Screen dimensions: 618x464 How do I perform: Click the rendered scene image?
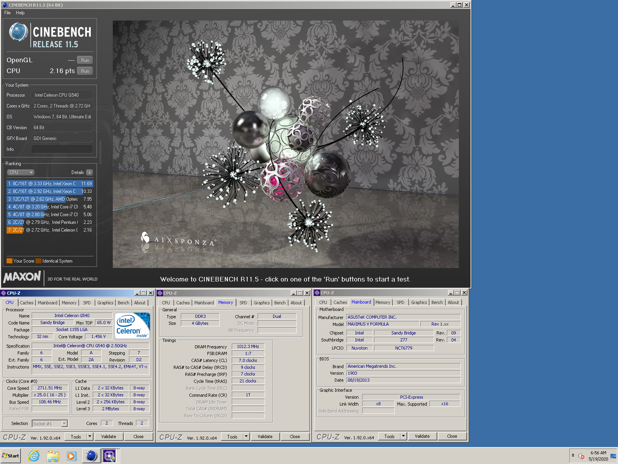pyautogui.click(x=286, y=144)
